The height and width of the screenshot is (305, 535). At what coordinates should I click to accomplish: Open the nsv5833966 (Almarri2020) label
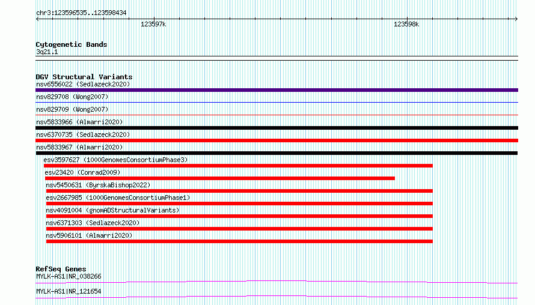79,122
